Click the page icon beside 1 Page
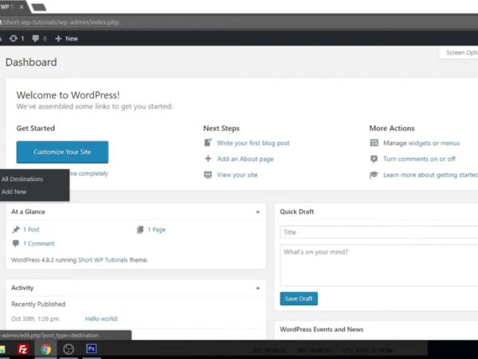This screenshot has height=359, width=478. [x=140, y=230]
